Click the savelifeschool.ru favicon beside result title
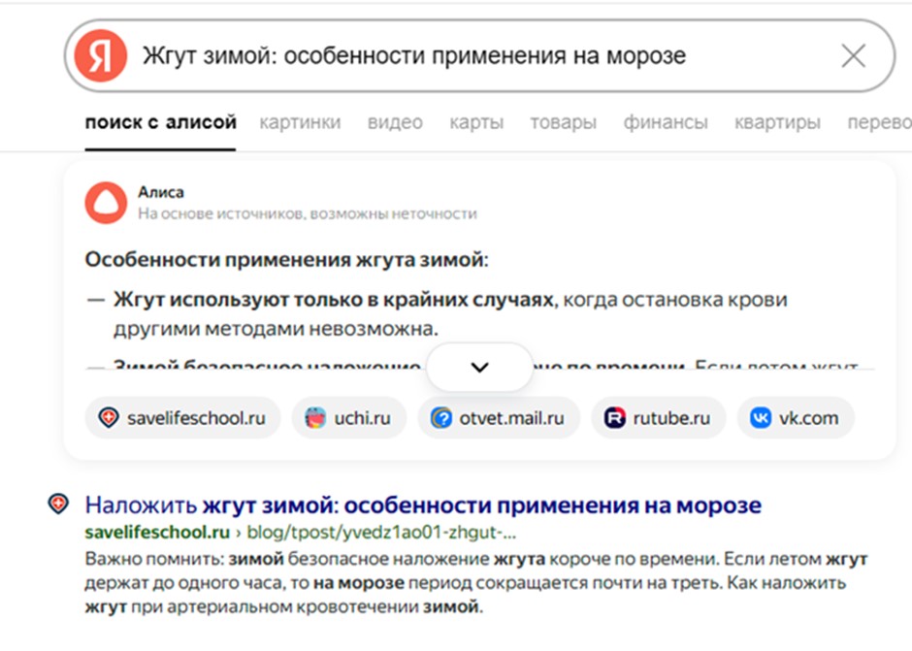This screenshot has height=651, width=912. point(58,504)
